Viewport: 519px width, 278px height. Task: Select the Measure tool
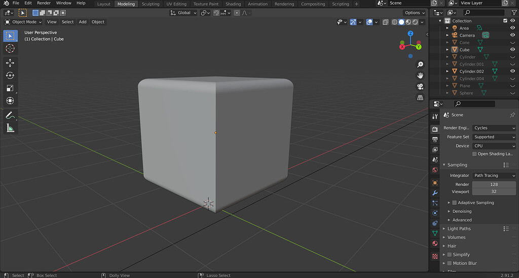[x=10, y=128]
